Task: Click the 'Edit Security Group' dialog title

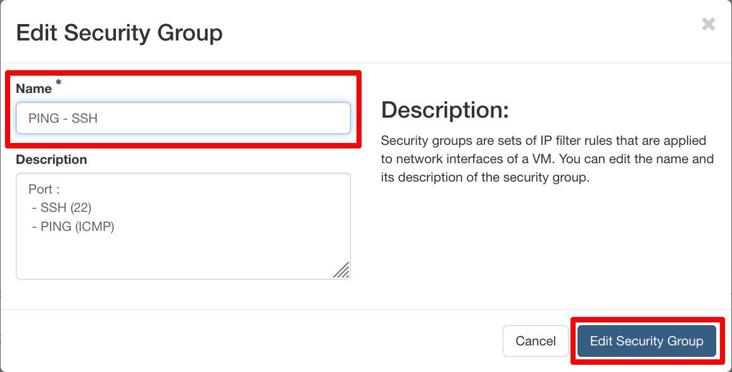Action: [x=119, y=33]
